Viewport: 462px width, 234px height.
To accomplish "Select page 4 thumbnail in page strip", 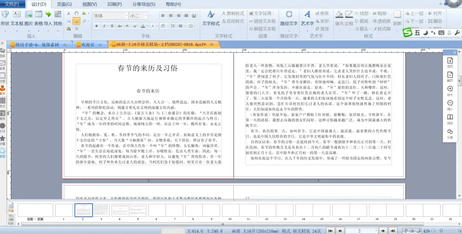I will [120, 210].
